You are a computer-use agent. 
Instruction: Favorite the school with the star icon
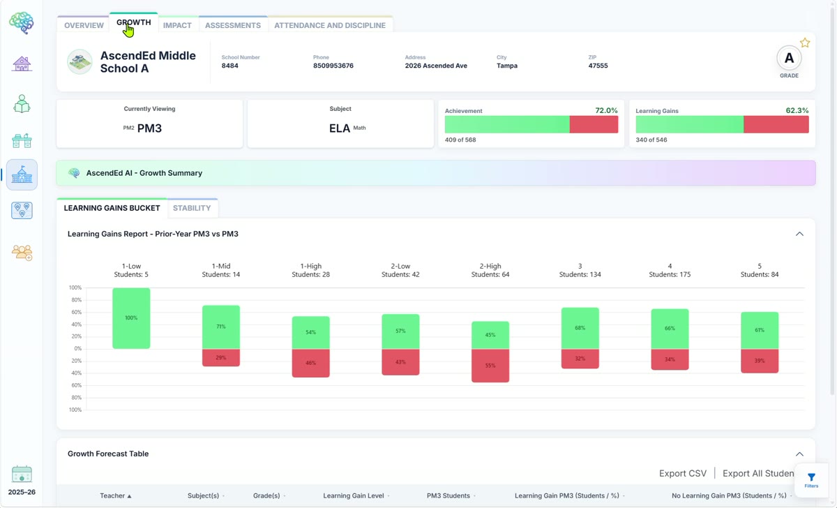click(805, 43)
